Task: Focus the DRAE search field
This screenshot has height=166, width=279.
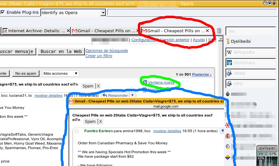Action: (250, 73)
